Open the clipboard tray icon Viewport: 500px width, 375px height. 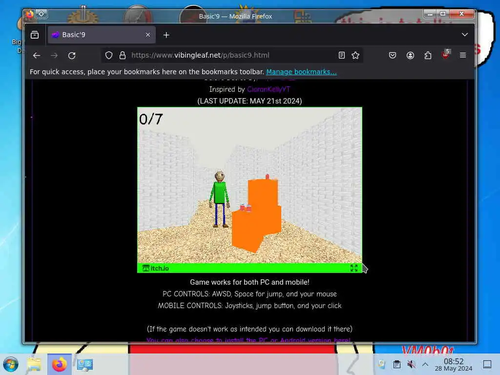[396, 364]
